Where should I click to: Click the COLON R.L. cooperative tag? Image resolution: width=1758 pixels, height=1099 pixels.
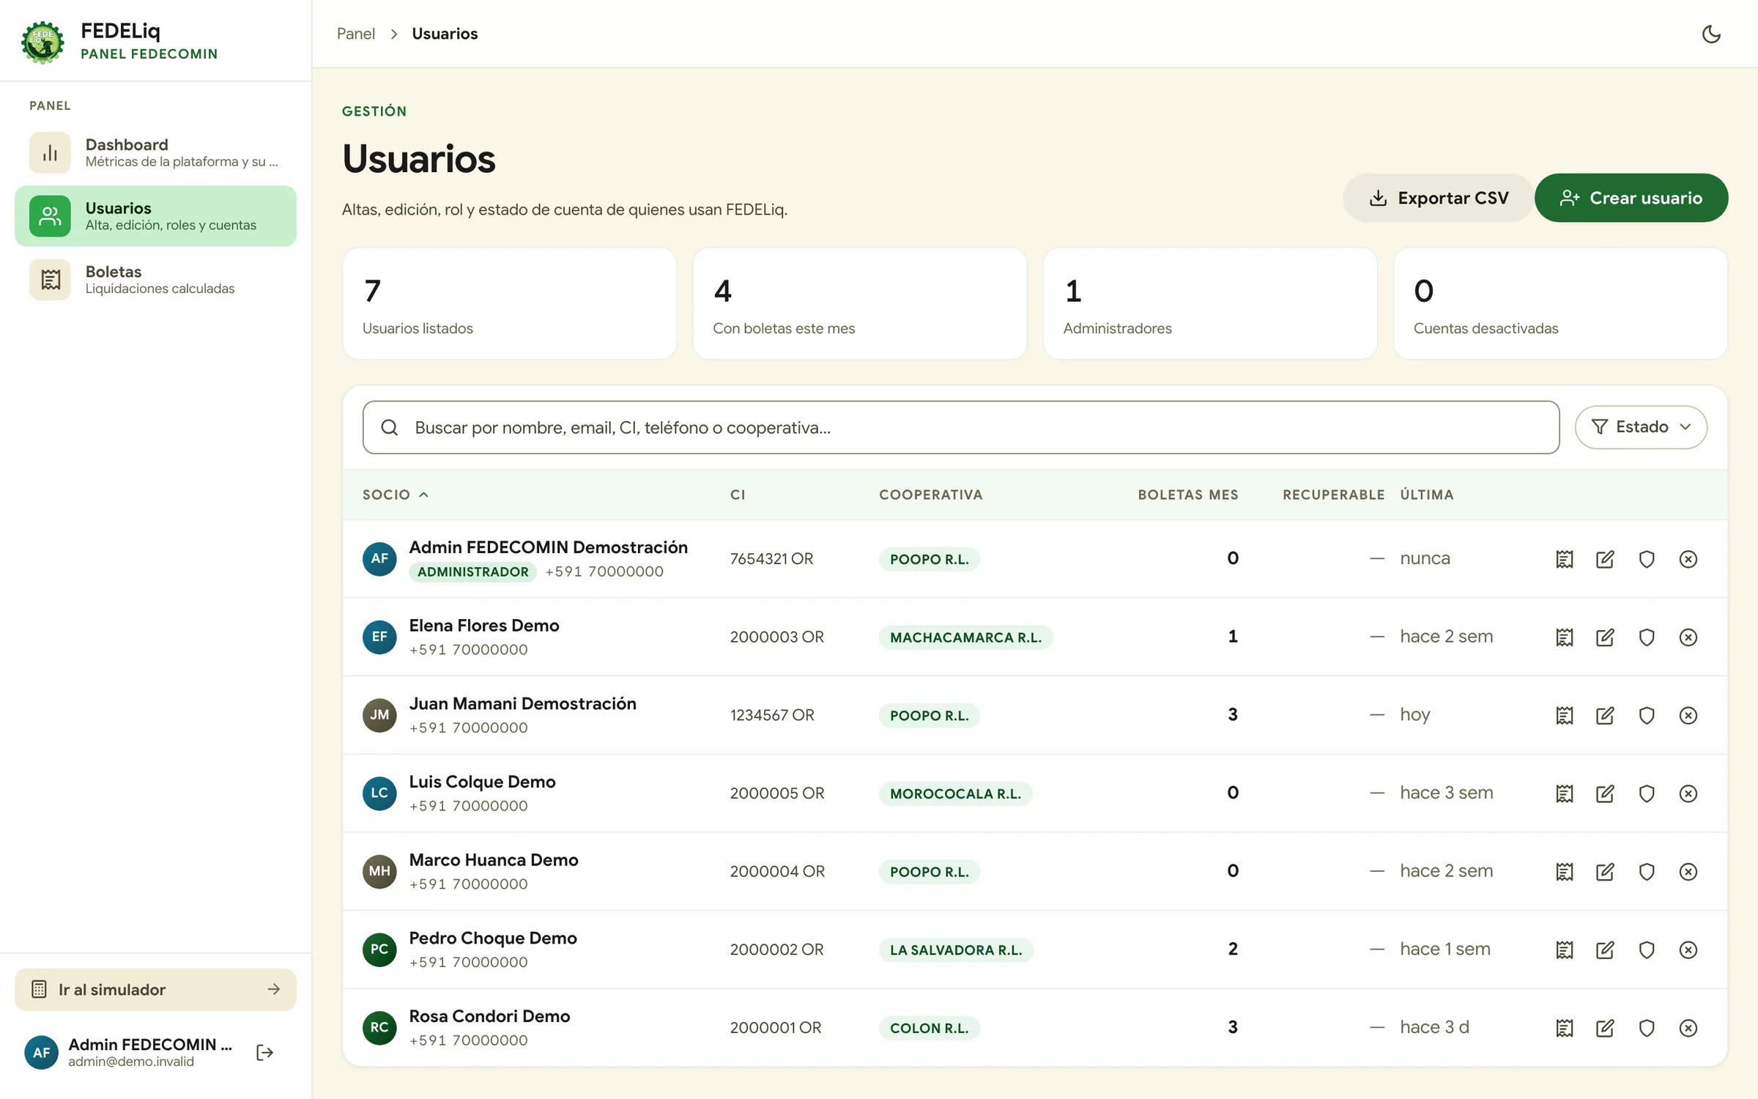(x=929, y=1028)
